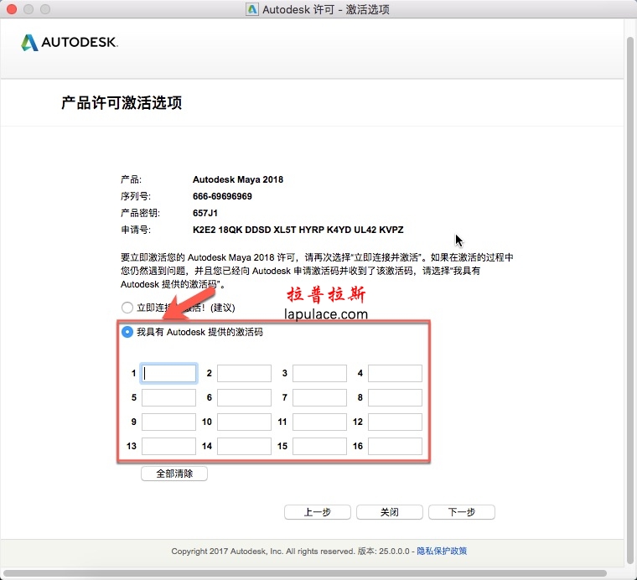Viewport: 637px width, 580px height.
Task: Click activation code field 9
Action: tap(168, 422)
